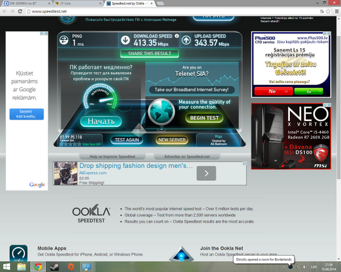The width and height of the screenshot is (341, 272).
Task: Click the NEW SERVER button
Action: [x=172, y=140]
